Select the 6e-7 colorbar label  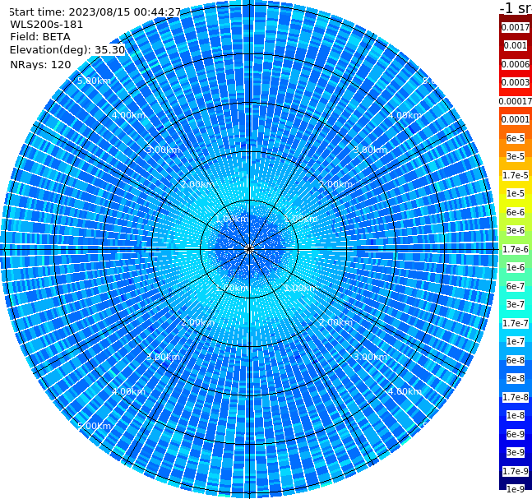[516, 286]
